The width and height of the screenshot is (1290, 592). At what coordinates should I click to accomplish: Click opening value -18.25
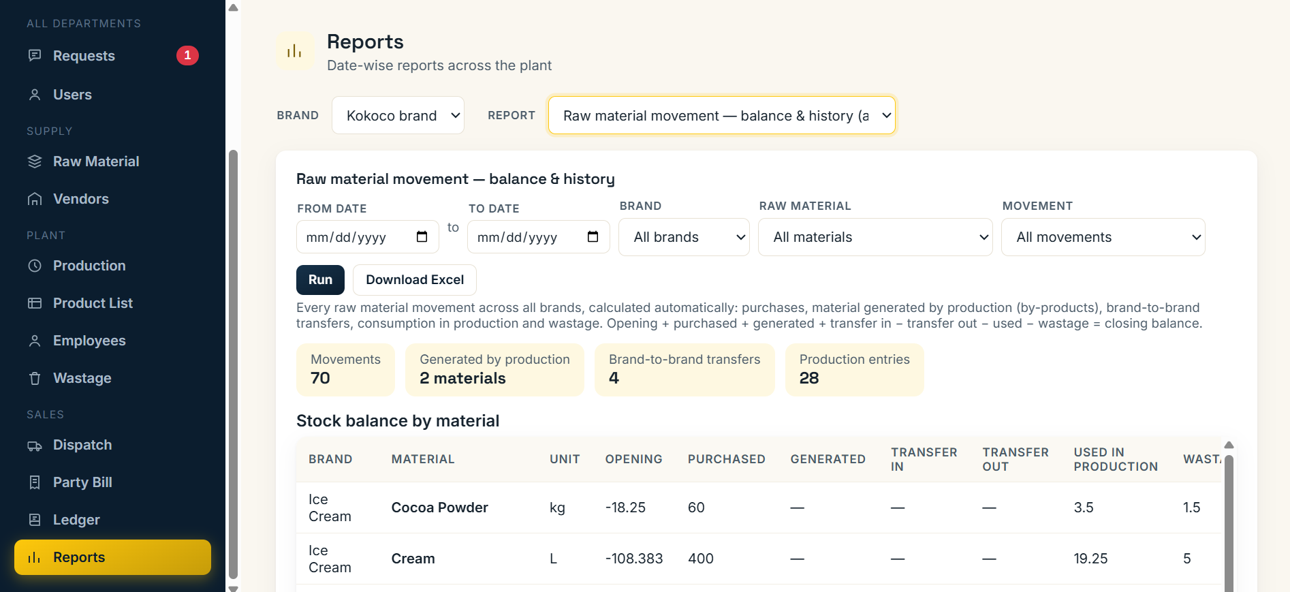point(625,508)
